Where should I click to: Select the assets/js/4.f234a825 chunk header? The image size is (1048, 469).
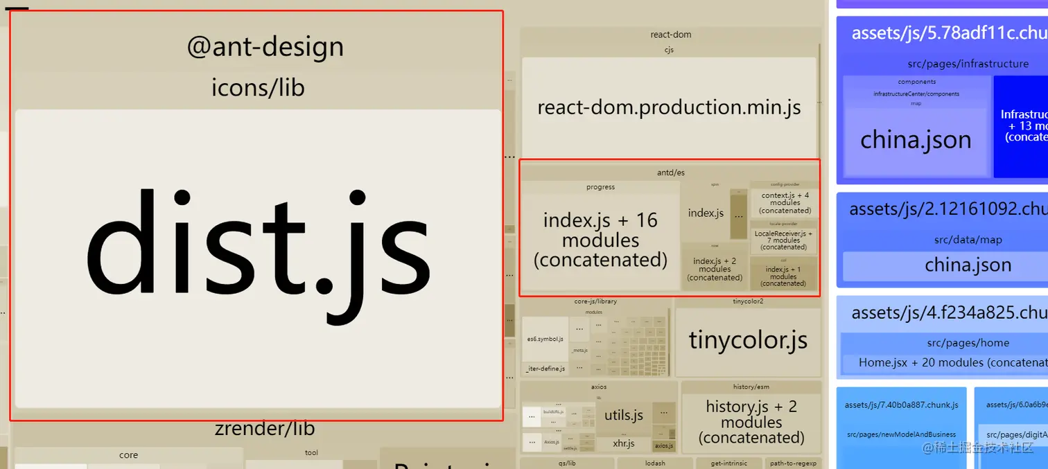[949, 312]
